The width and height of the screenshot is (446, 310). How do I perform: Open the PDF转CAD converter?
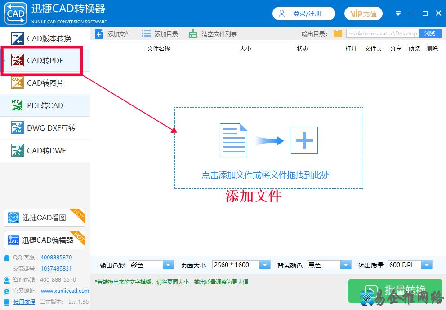[x=42, y=105]
